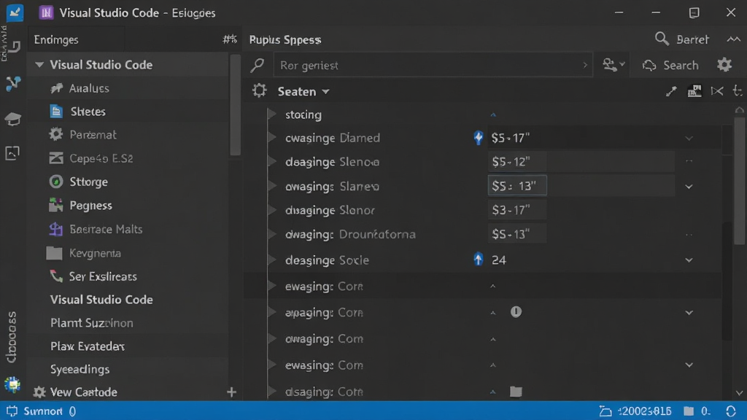Click the Plax Evateder item
Image resolution: width=747 pixels, height=420 pixels.
coord(88,346)
